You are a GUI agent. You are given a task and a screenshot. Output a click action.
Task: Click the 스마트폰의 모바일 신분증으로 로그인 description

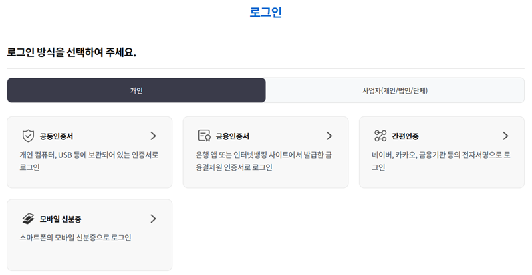click(x=75, y=238)
